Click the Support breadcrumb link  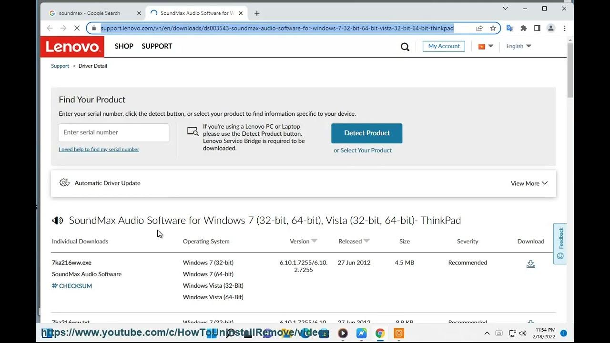click(60, 66)
